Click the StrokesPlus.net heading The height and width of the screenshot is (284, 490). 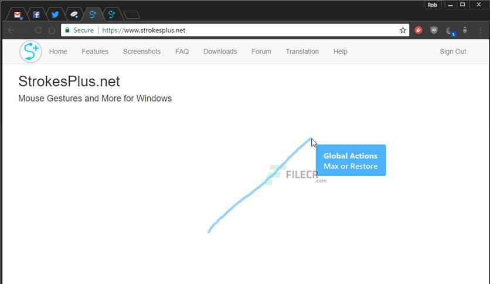69,82
